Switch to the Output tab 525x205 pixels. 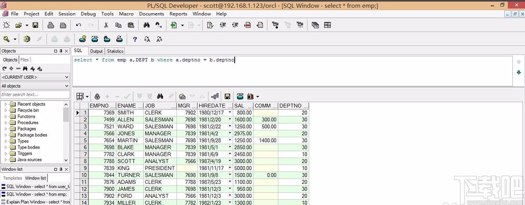pos(96,51)
